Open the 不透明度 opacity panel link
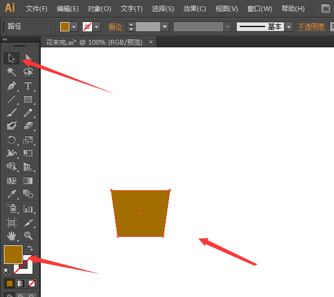 312,27
